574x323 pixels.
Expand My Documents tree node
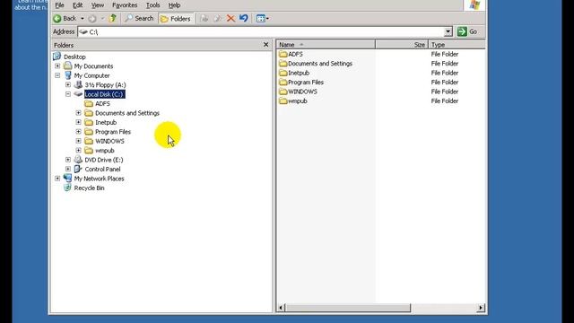(57, 65)
